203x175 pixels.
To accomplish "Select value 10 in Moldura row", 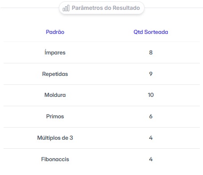I will coord(151,95).
